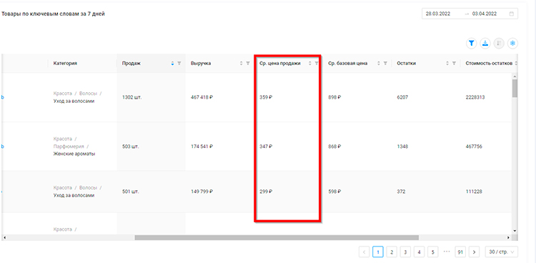This screenshot has width=536, height=263.
Task: Open the blue funnel filter button
Action: point(472,44)
